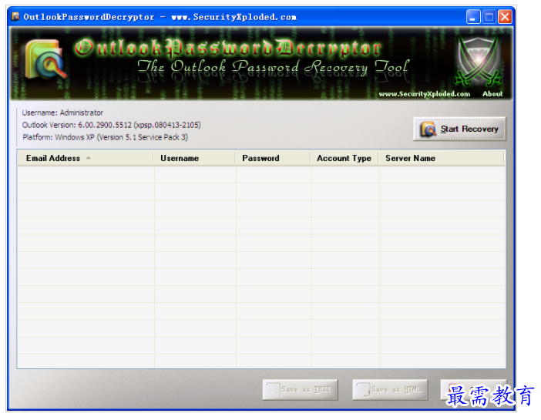Click the title bar application icon
Viewport: 541px width, 420px height.
[15, 16]
